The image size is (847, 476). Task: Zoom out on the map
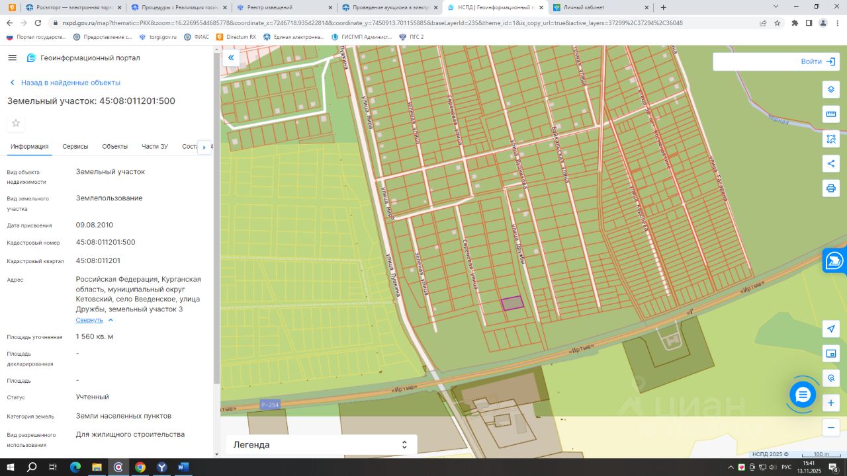point(831,427)
